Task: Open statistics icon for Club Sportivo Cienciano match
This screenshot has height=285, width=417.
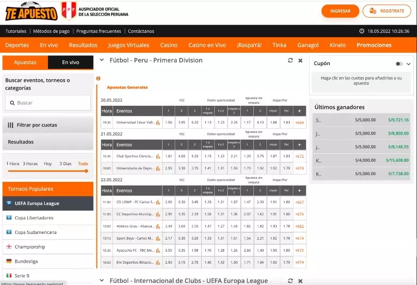Action: click(x=158, y=156)
